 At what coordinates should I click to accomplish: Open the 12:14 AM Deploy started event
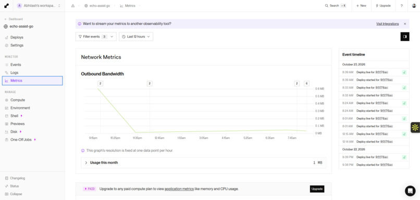374,141
